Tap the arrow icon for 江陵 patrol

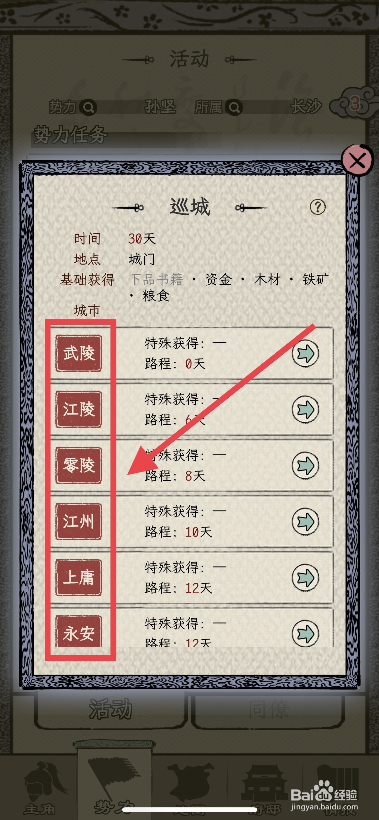pos(305,409)
